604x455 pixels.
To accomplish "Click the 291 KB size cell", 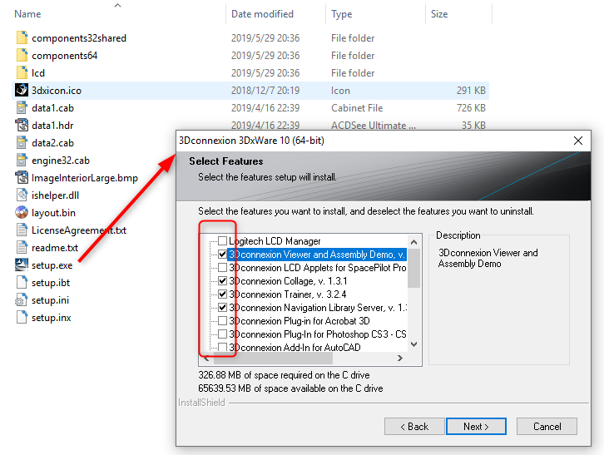I will 471,90.
